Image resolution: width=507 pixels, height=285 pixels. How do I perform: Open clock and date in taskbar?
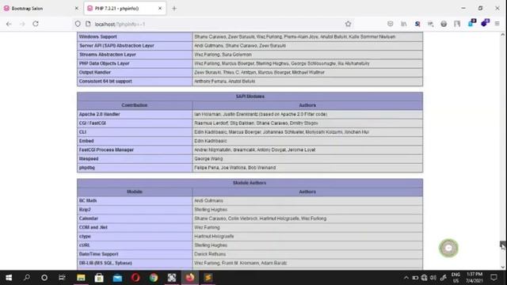click(x=475, y=278)
